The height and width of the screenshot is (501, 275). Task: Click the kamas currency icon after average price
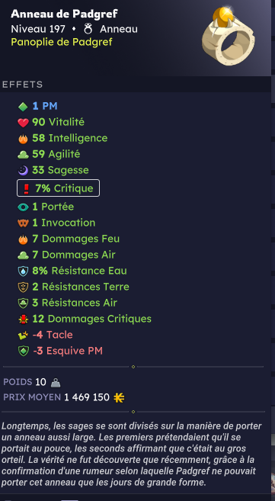(x=119, y=398)
